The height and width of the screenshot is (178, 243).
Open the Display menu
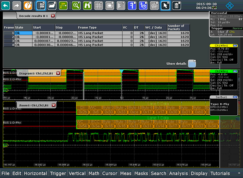[199, 174]
